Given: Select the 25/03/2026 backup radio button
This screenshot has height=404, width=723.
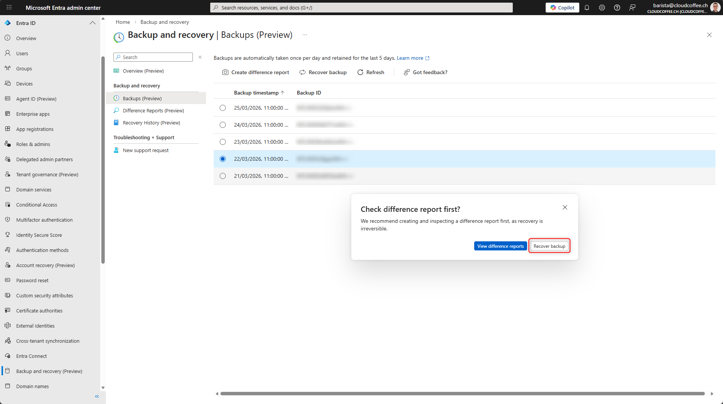Looking at the screenshot, I should 223,108.
